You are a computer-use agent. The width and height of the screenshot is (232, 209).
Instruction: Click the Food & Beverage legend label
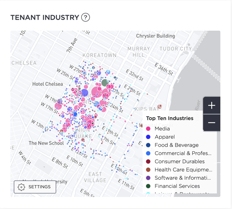(177, 145)
